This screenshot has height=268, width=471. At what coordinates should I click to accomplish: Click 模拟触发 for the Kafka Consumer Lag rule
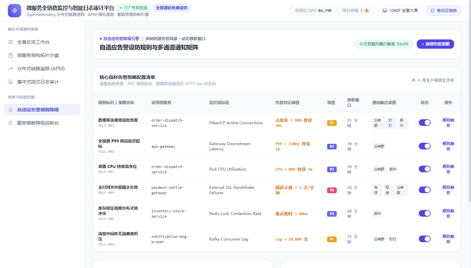tap(448, 239)
